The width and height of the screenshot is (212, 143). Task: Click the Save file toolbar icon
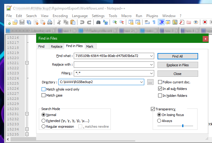[22, 22]
